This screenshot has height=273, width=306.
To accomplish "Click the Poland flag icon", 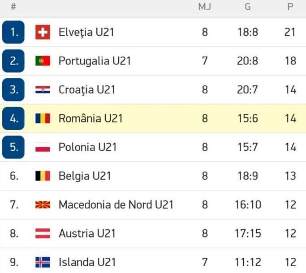I will point(43,147).
